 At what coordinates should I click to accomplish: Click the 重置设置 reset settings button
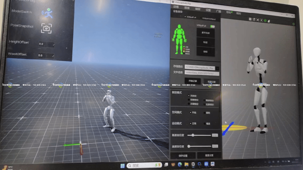pyautogui.click(x=209, y=155)
